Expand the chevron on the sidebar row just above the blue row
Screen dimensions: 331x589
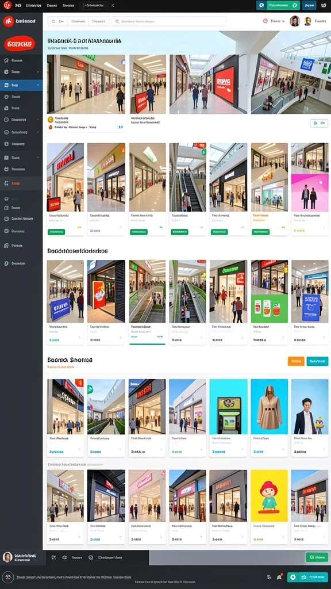click(x=37, y=72)
